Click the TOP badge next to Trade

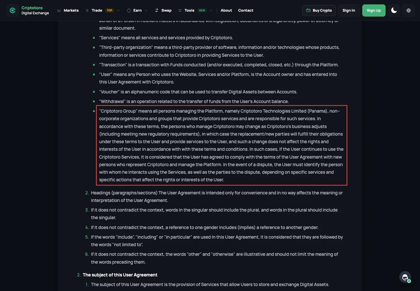(110, 10)
